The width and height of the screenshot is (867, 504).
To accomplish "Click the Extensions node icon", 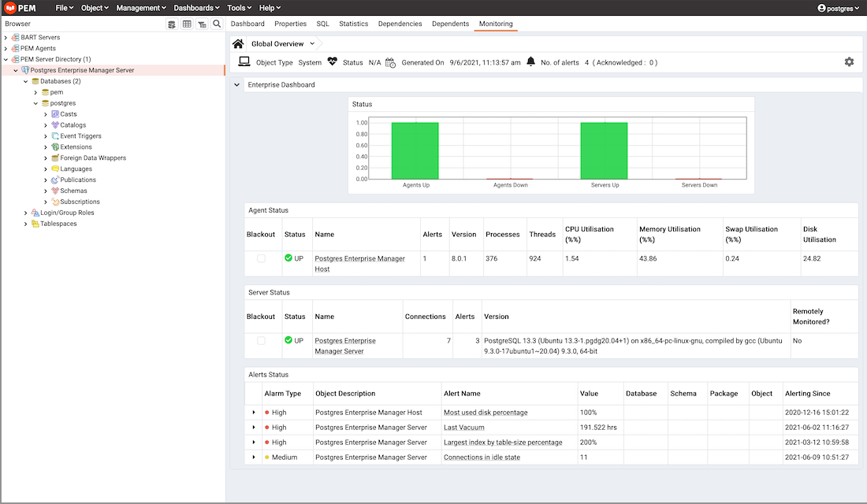I will tap(54, 147).
